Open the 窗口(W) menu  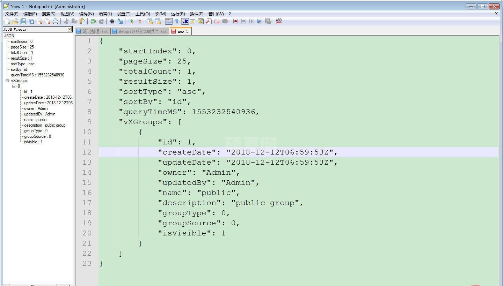[216, 14]
